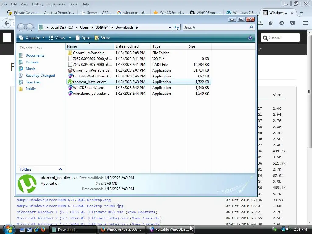Open Recently Changed favorite link
Image resolution: width=312 pixels, height=234 pixels.
(x=40, y=76)
